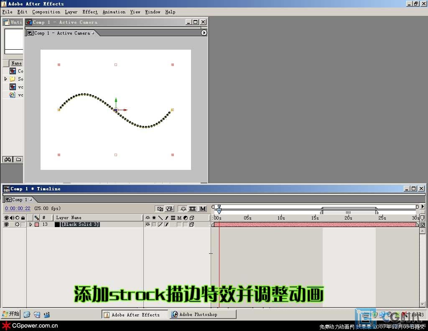
Task: Open the Animation menu
Action: 114,12
